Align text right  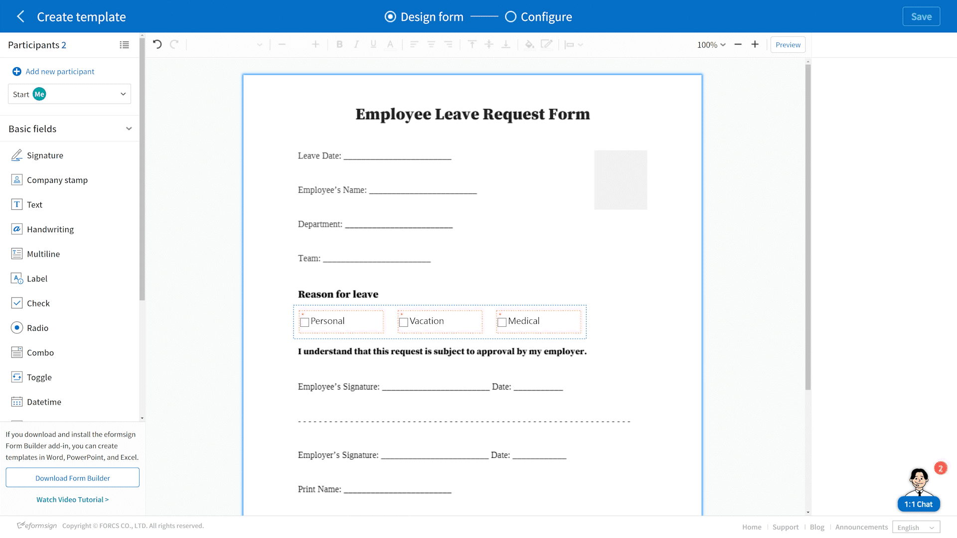tap(448, 44)
